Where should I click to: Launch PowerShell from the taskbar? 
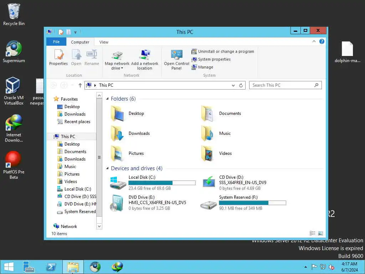51,267
